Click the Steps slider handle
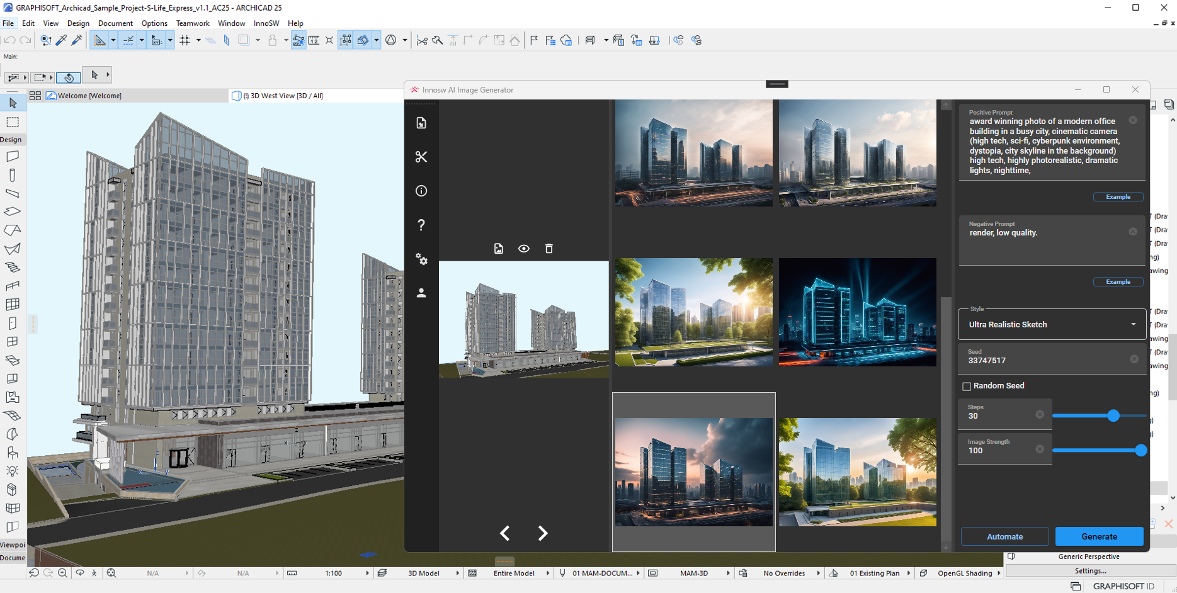The width and height of the screenshot is (1177, 593). [x=1113, y=415]
